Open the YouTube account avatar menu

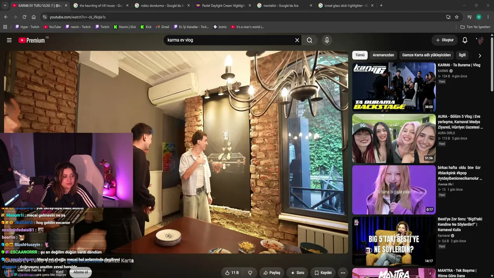pyautogui.click(x=480, y=40)
